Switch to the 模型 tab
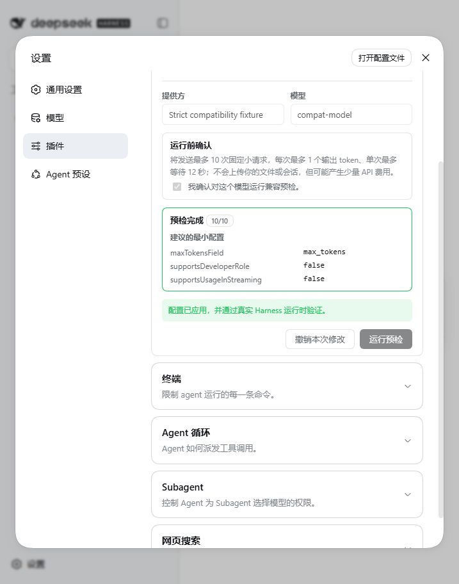Image resolution: width=459 pixels, height=584 pixels. point(76,118)
